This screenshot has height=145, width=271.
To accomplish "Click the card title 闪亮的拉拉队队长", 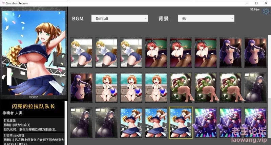I will (34, 106).
